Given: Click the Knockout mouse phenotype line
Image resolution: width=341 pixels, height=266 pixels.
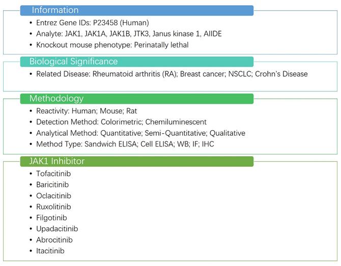Looking at the screenshot, I should point(112,45).
